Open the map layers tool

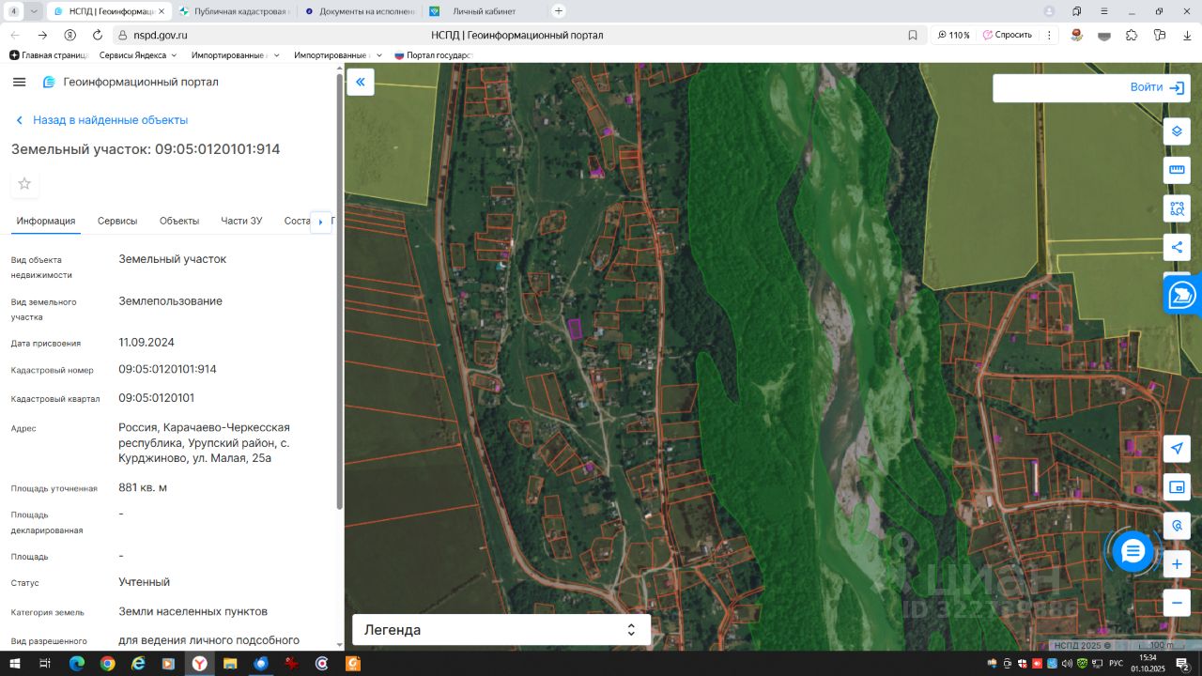(1177, 131)
